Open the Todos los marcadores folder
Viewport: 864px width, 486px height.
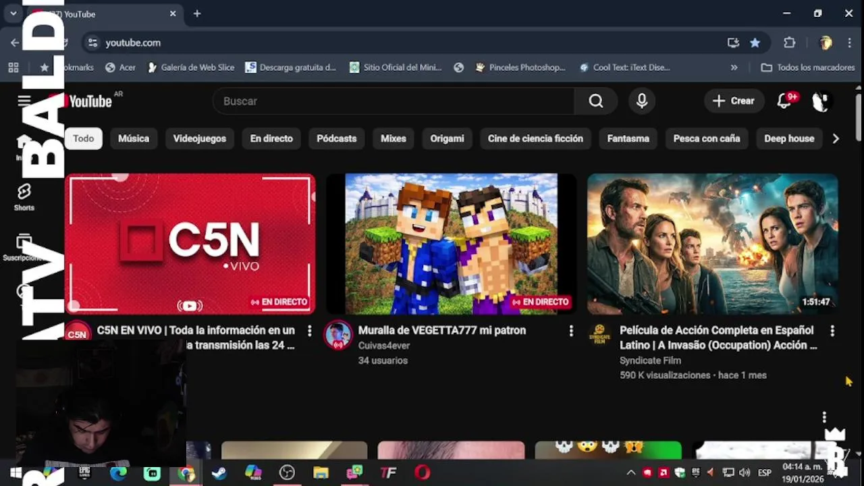pos(808,67)
